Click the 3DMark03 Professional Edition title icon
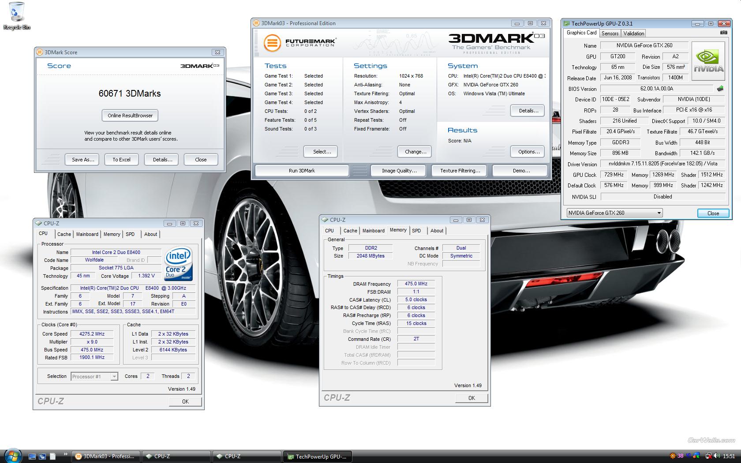 click(256, 23)
